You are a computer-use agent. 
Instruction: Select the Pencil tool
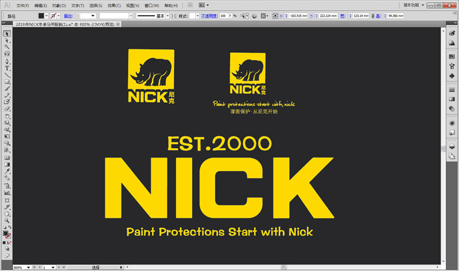coord(7,95)
